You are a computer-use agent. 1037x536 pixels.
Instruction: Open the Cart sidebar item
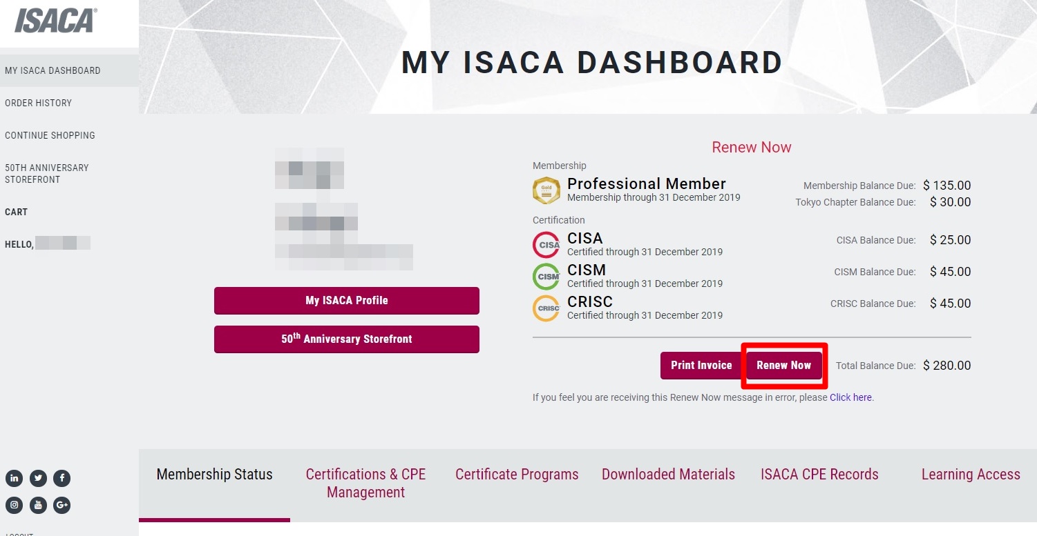(16, 212)
